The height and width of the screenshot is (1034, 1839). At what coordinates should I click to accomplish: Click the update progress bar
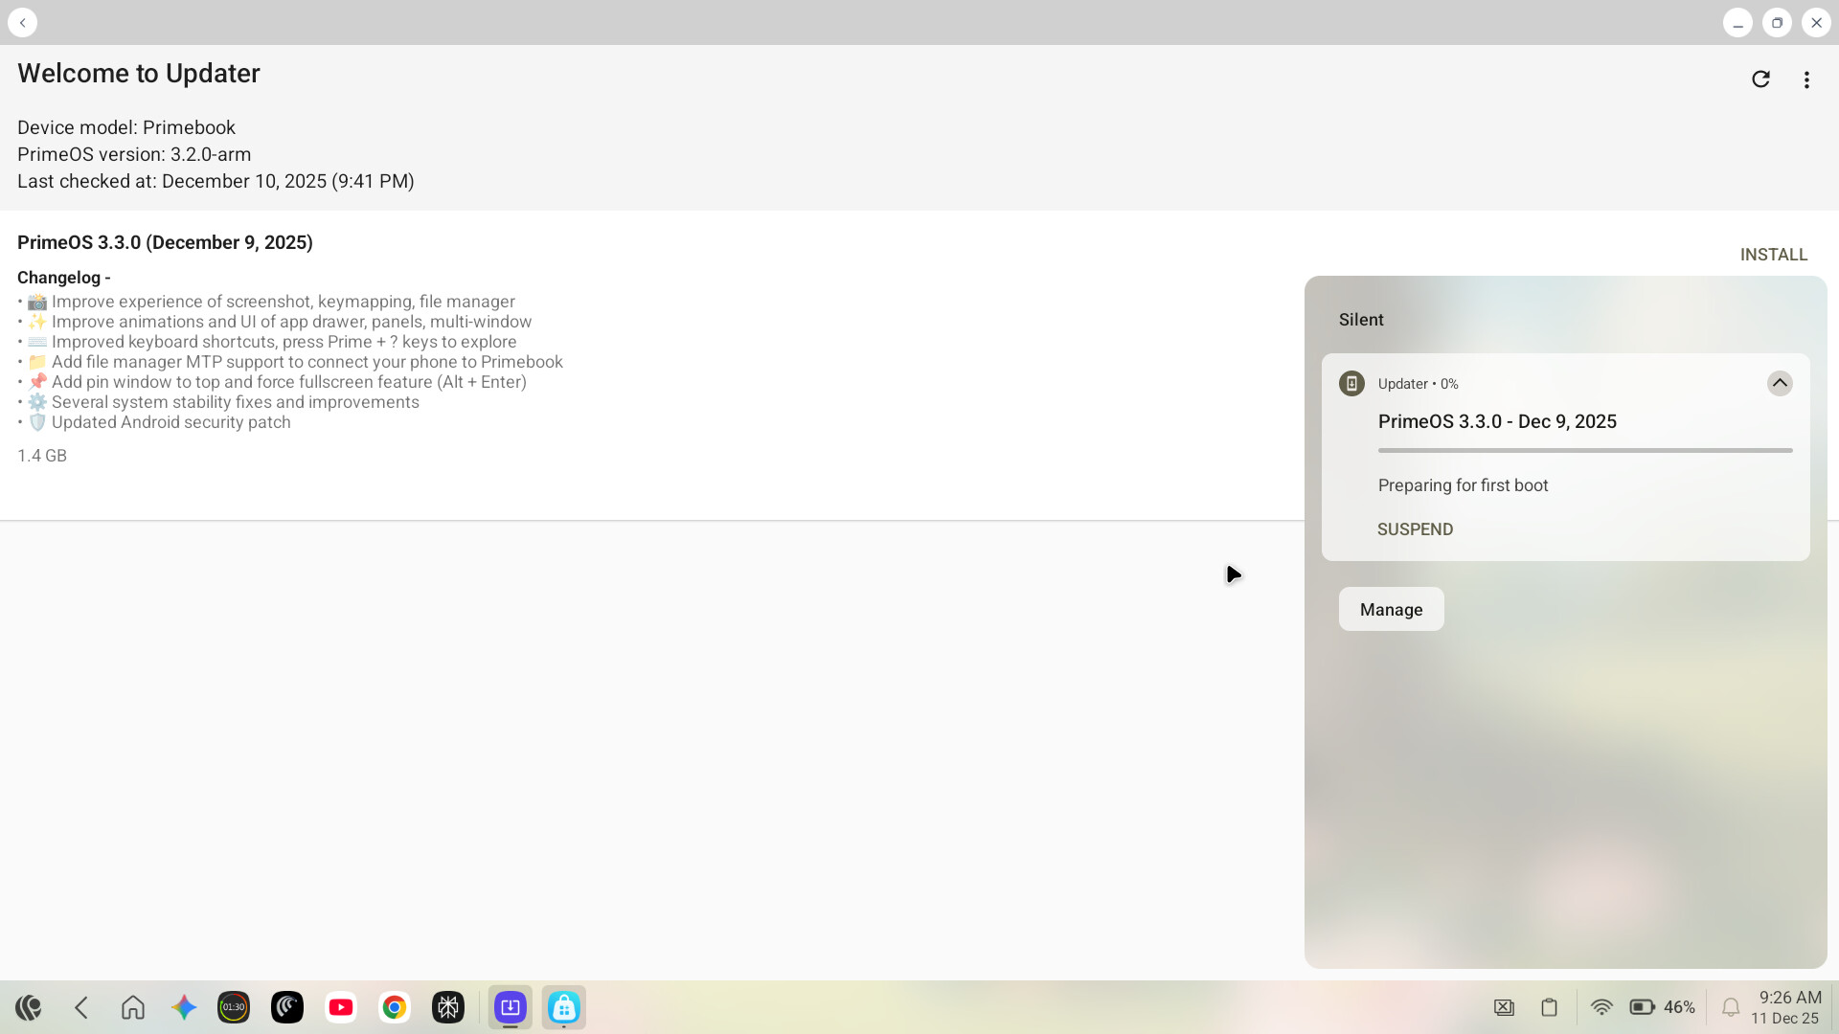click(x=1584, y=450)
